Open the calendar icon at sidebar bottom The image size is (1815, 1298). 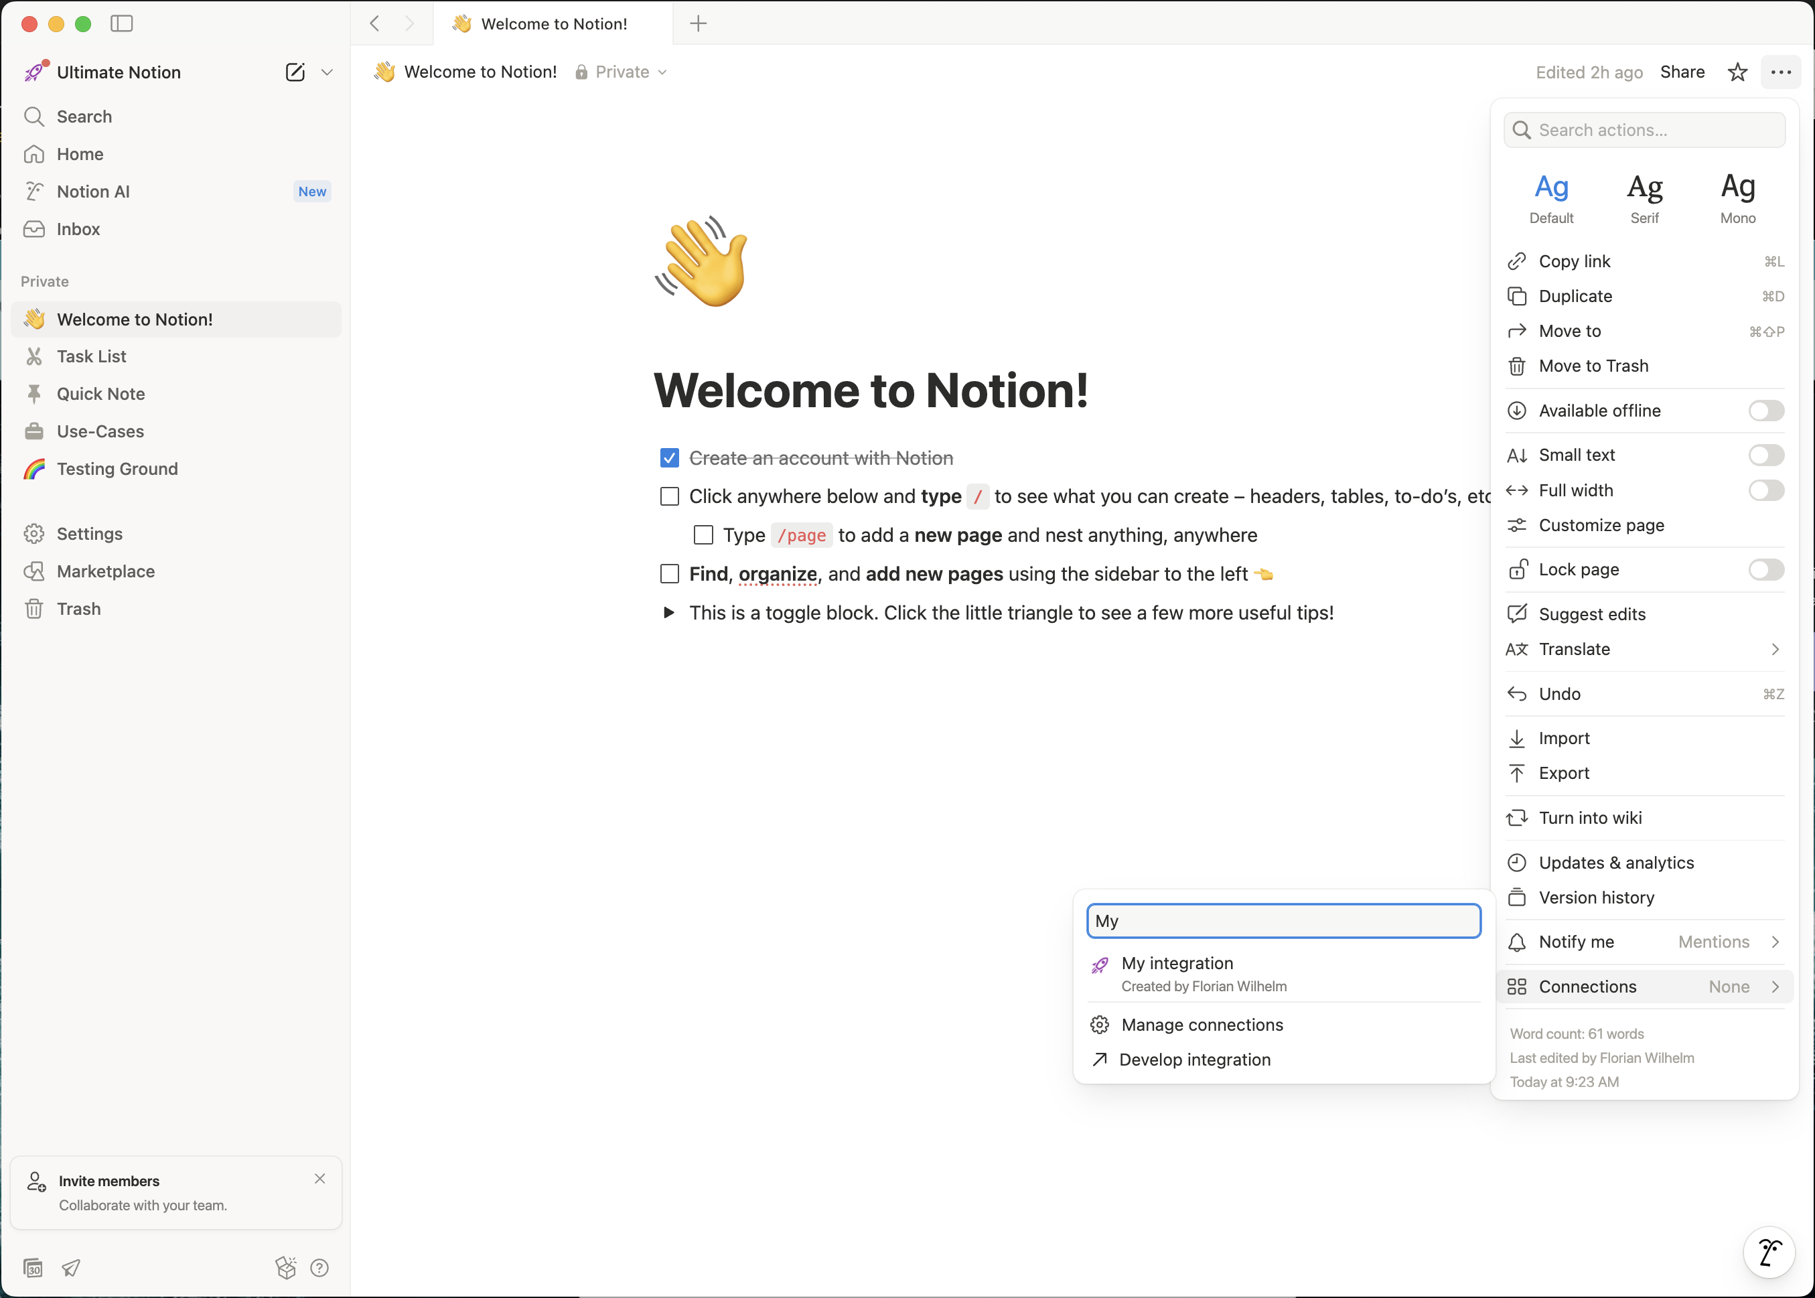33,1268
